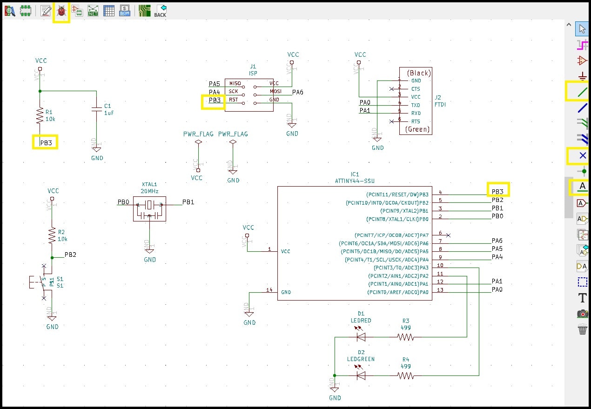Click the PB3 label at IC pin 4

coord(498,192)
